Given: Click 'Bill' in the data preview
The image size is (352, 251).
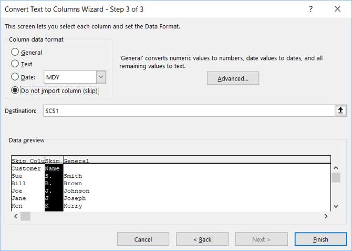Looking at the screenshot, I should pyautogui.click(x=18, y=183).
